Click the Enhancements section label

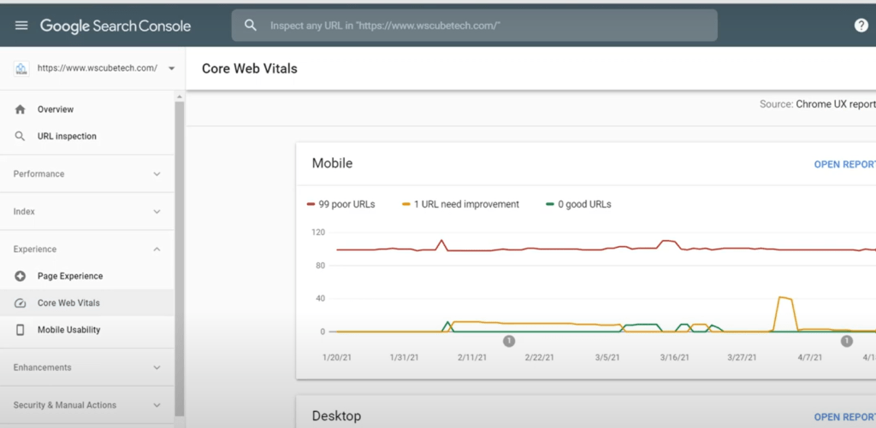coord(43,367)
